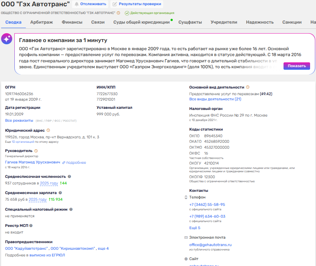Viewport: 316px width, 266px height.
Task: Click the registration date 19.01.2009
Action: click(14, 114)
